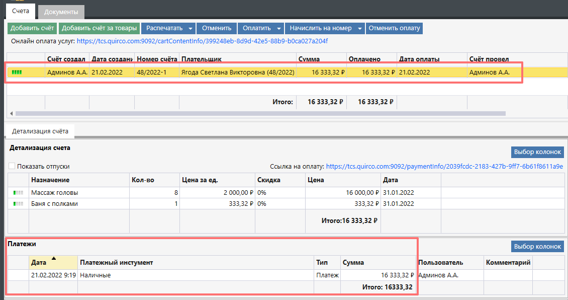Click the status bar icon beside Баня с полками
The image size is (568, 300).
18,204
